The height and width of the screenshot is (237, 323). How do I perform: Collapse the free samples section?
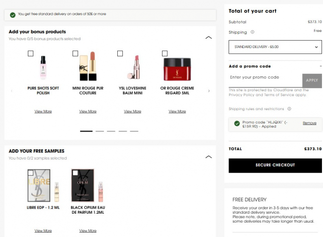(209, 157)
